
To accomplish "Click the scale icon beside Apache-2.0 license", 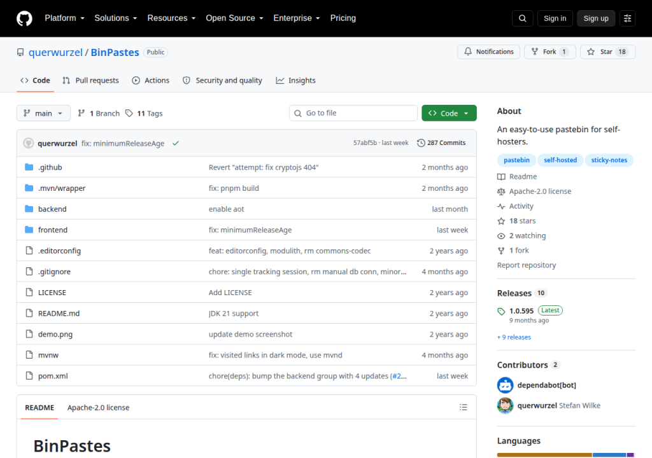I will [502, 191].
